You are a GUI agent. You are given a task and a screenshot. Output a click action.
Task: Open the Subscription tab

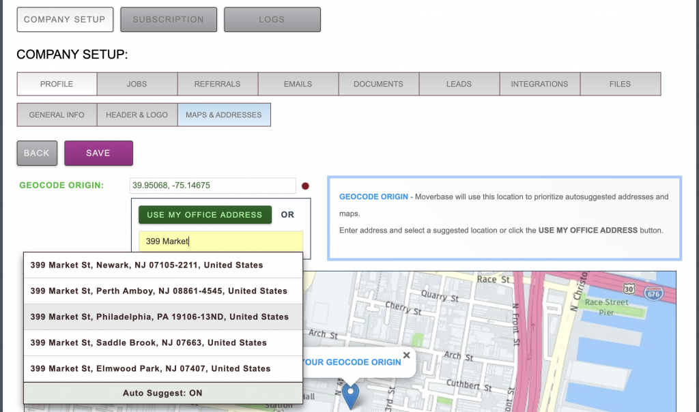click(x=169, y=20)
